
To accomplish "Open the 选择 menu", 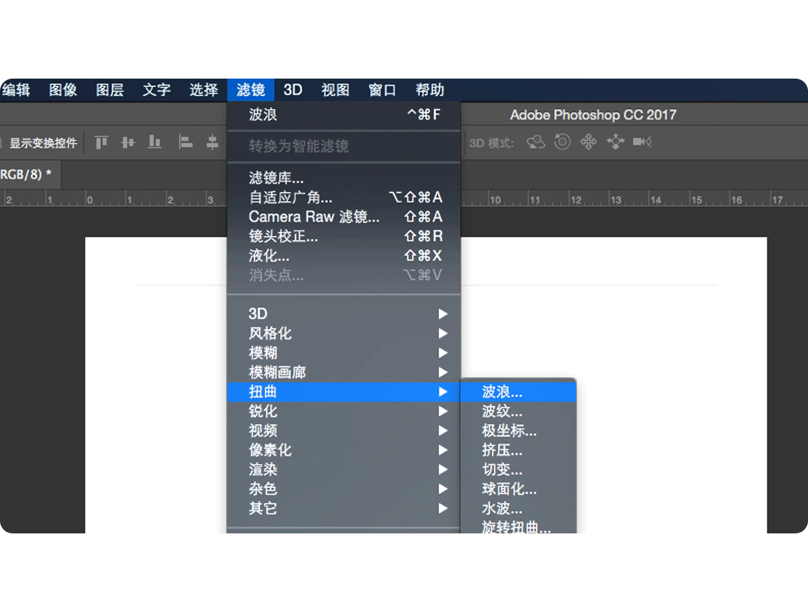I will [x=203, y=91].
